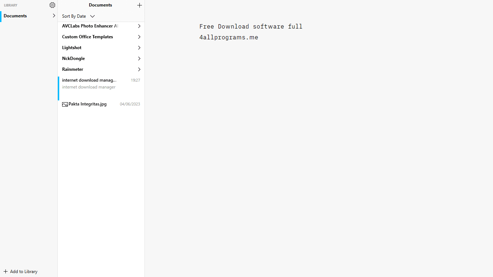Click the LIBRARY heading label
The width and height of the screenshot is (493, 277).
click(10, 5)
